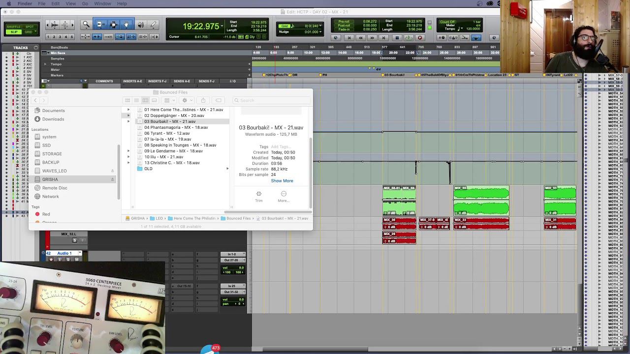Click the Finder Action gear icon
The height and width of the screenshot is (354, 630).
[x=186, y=100]
